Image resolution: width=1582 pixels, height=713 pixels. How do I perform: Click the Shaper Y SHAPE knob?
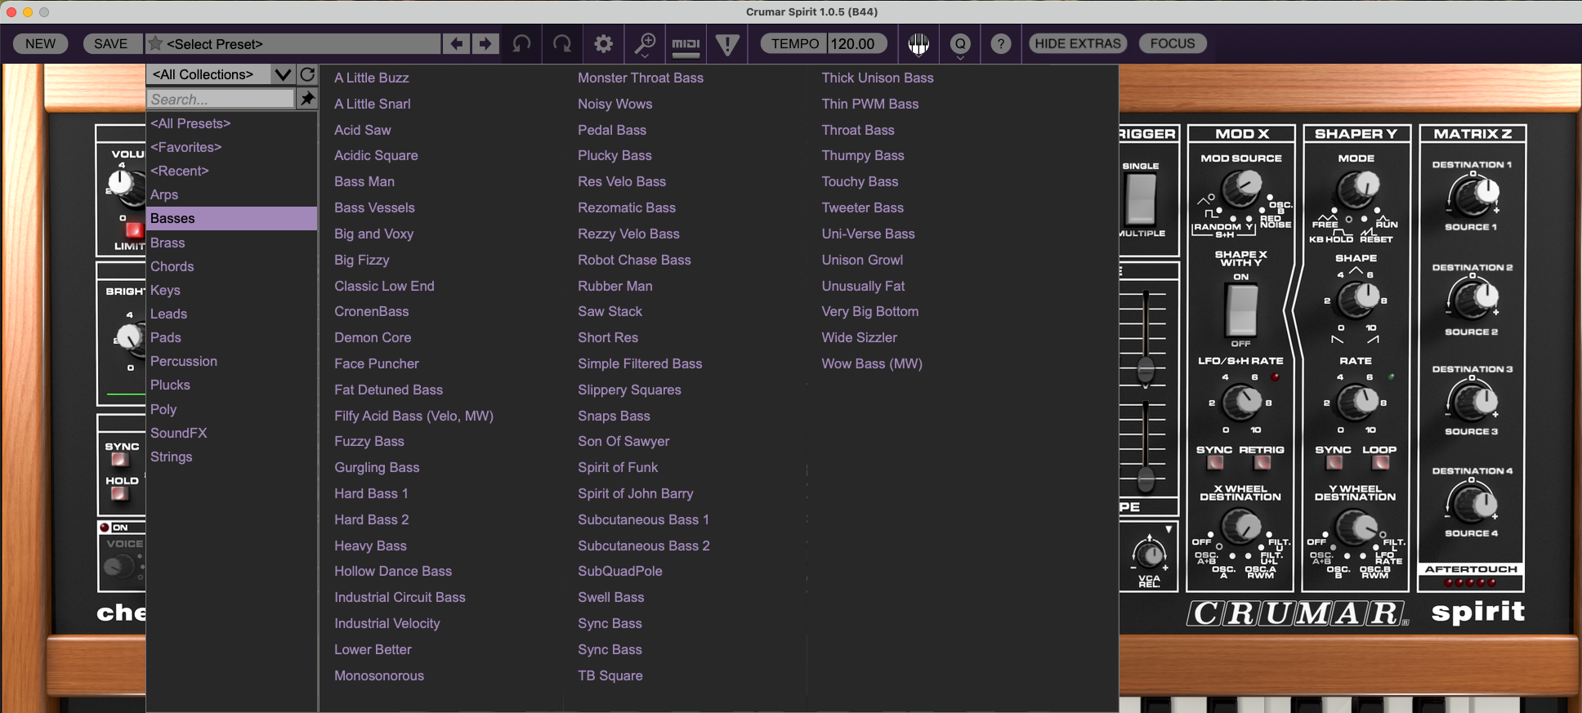pyautogui.click(x=1356, y=299)
